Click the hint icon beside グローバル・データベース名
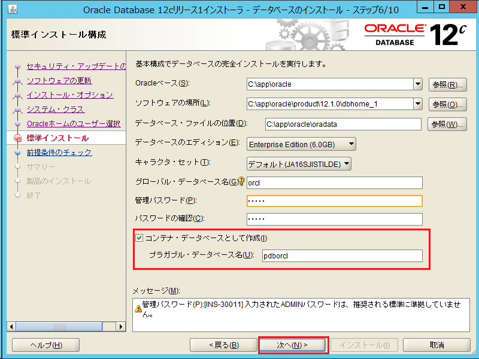Viewport: 479px width, 359px height. tap(242, 181)
